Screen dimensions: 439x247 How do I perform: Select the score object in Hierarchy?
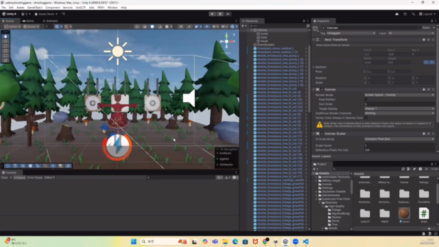pos(264,34)
